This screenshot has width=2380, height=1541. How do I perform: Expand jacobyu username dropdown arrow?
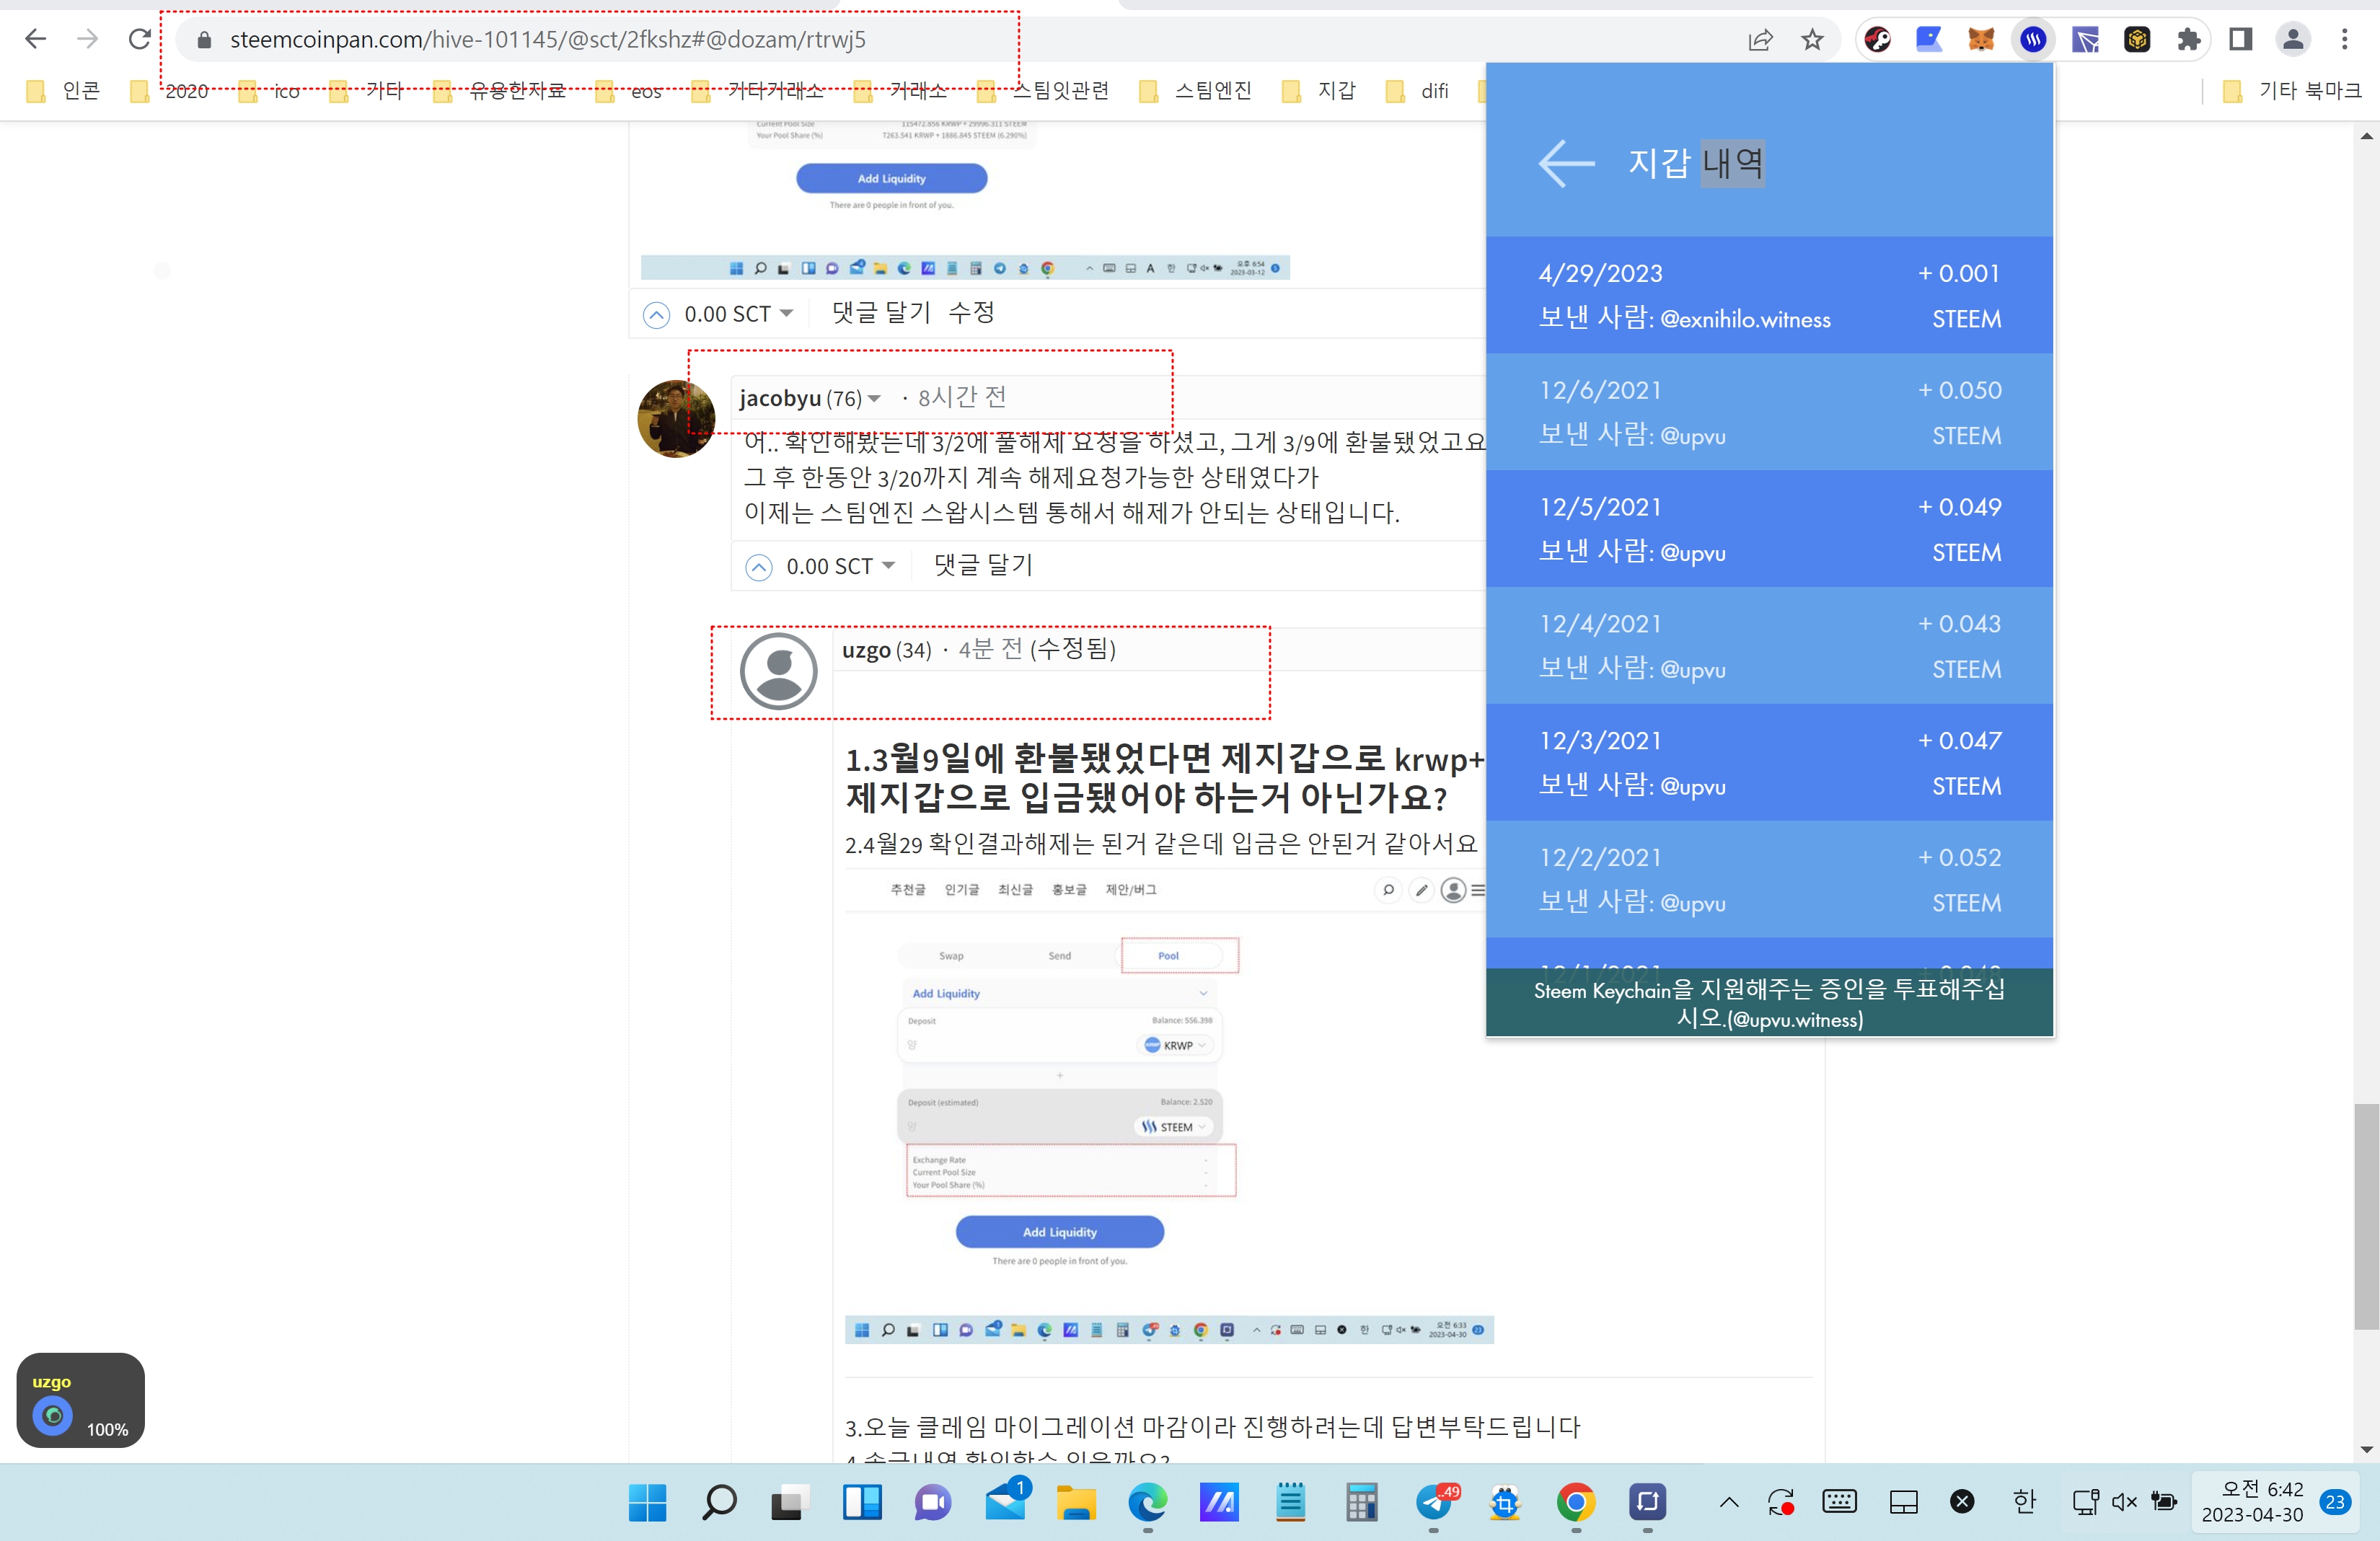pos(875,399)
